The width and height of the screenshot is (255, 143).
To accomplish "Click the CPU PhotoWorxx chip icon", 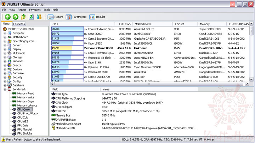I will point(14,113).
